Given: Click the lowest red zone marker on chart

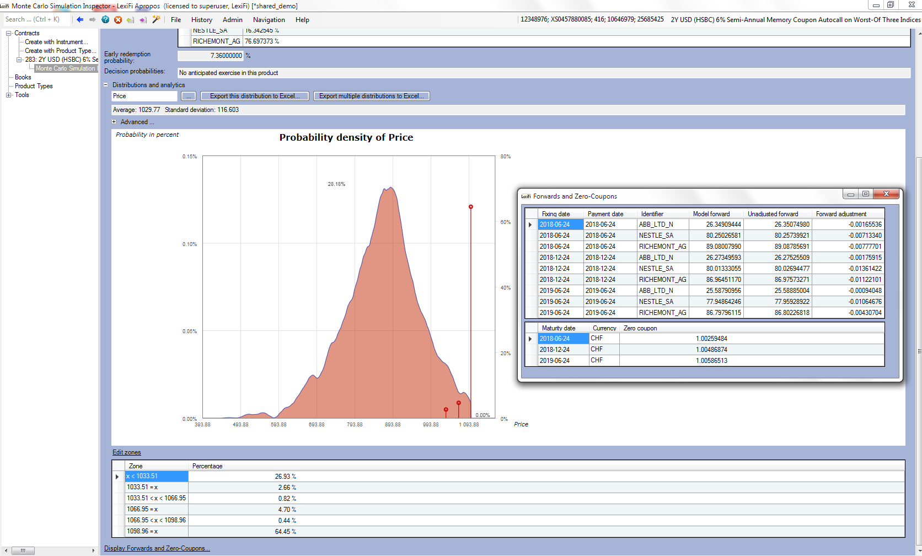Looking at the screenshot, I should click(x=446, y=410).
